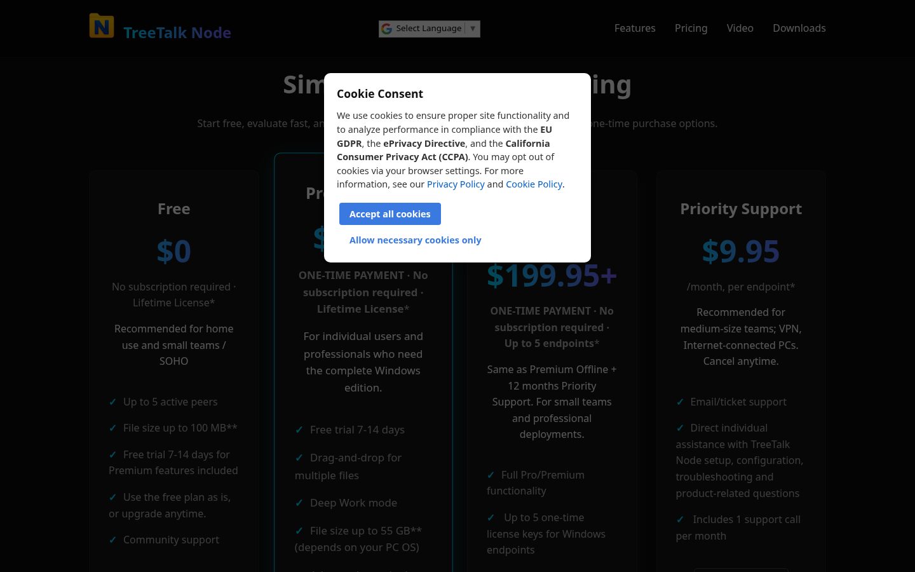This screenshot has width=915, height=572.
Task: Click 'Same as Premium Offline' description
Action: [x=552, y=402]
